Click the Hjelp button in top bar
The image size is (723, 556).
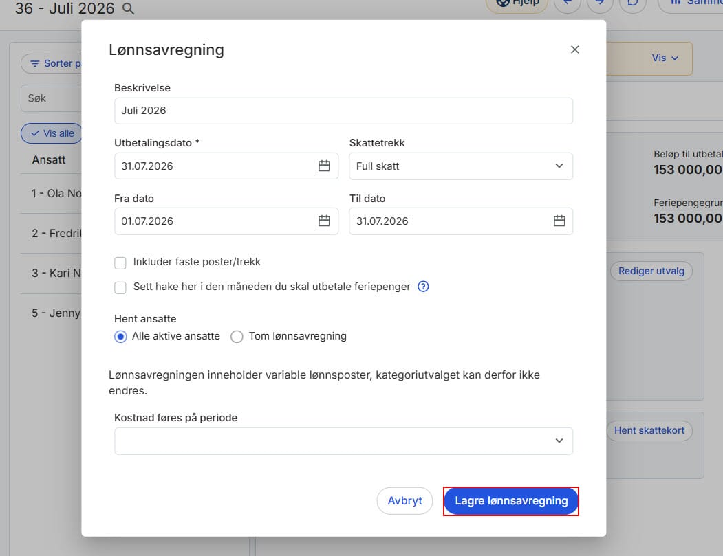pyautogui.click(x=517, y=3)
